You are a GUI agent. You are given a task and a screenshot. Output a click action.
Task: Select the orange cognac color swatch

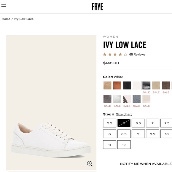(x=117, y=85)
